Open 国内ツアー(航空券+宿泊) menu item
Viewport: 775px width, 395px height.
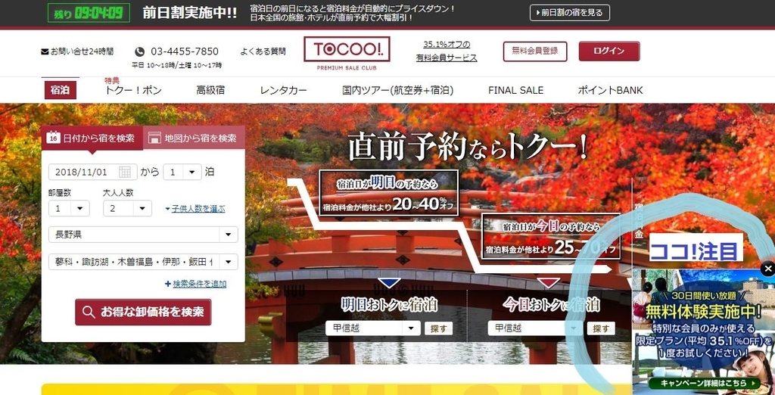click(397, 91)
